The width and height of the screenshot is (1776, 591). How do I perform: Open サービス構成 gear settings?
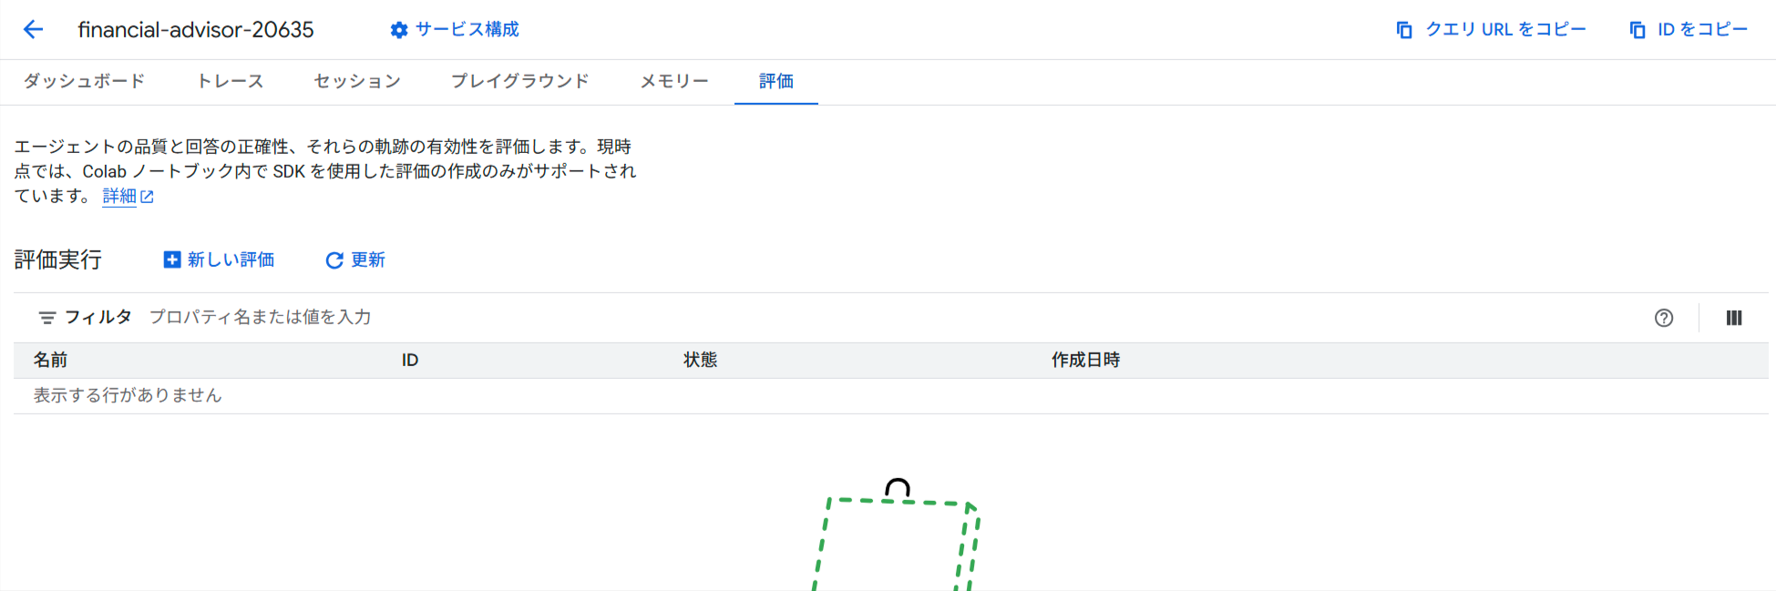[399, 30]
